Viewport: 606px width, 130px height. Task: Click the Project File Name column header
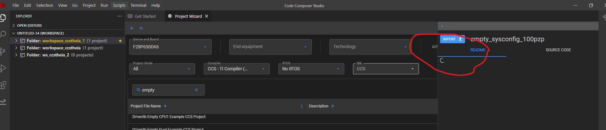(x=146, y=106)
